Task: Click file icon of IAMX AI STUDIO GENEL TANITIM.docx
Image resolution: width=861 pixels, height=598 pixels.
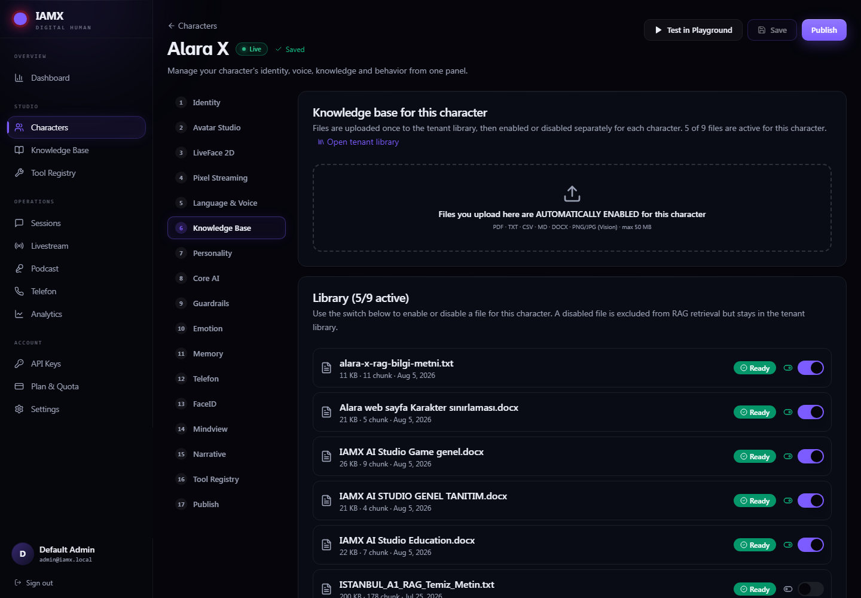Action: pyautogui.click(x=326, y=501)
